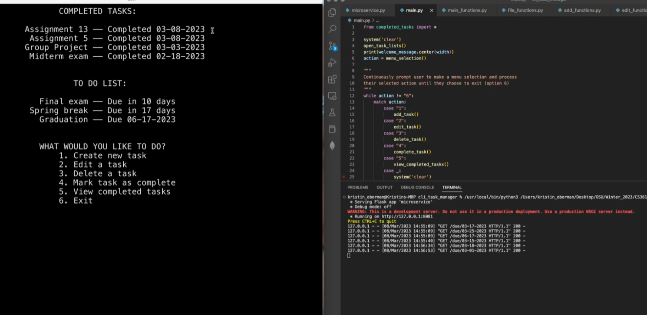Switch to the main_functions.py tab
Screen dimensions: 647x315
pyautogui.click(x=467, y=10)
